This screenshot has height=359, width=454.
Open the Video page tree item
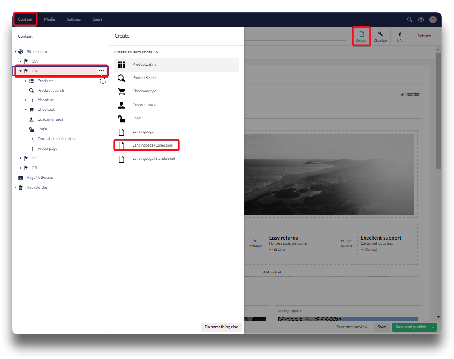pos(47,149)
